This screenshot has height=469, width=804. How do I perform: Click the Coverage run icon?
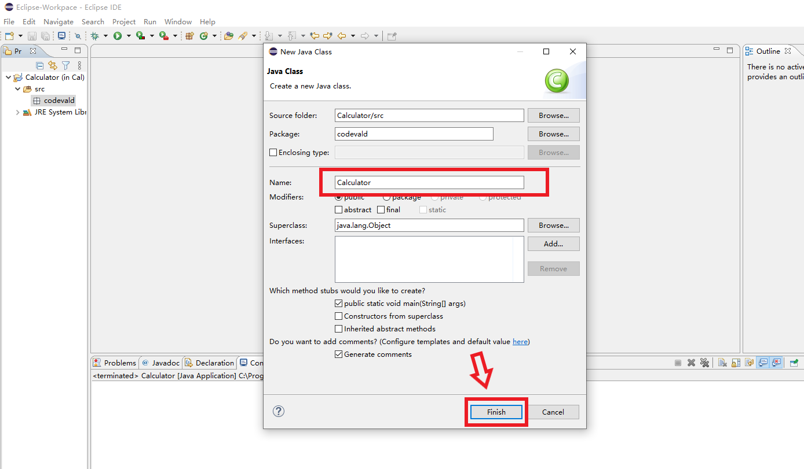tap(141, 36)
